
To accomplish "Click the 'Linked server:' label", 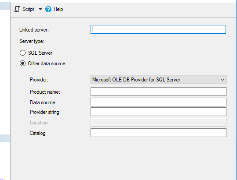I will pyautogui.click(x=34, y=30).
